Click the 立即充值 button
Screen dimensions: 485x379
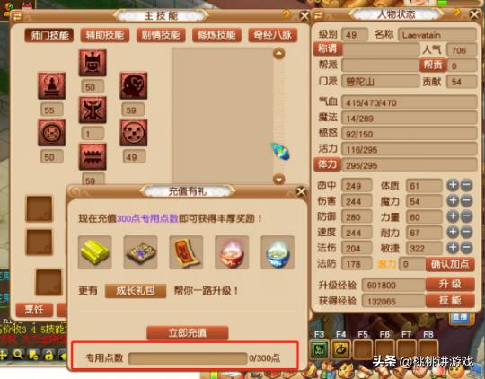(x=188, y=333)
